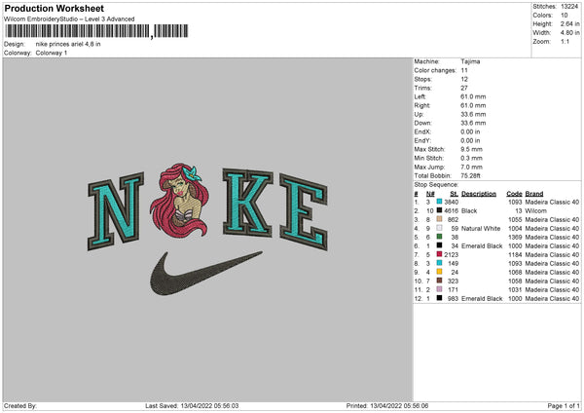Click the Production Worksheet title
Viewport: 584px width, 413px height.
[54, 8]
